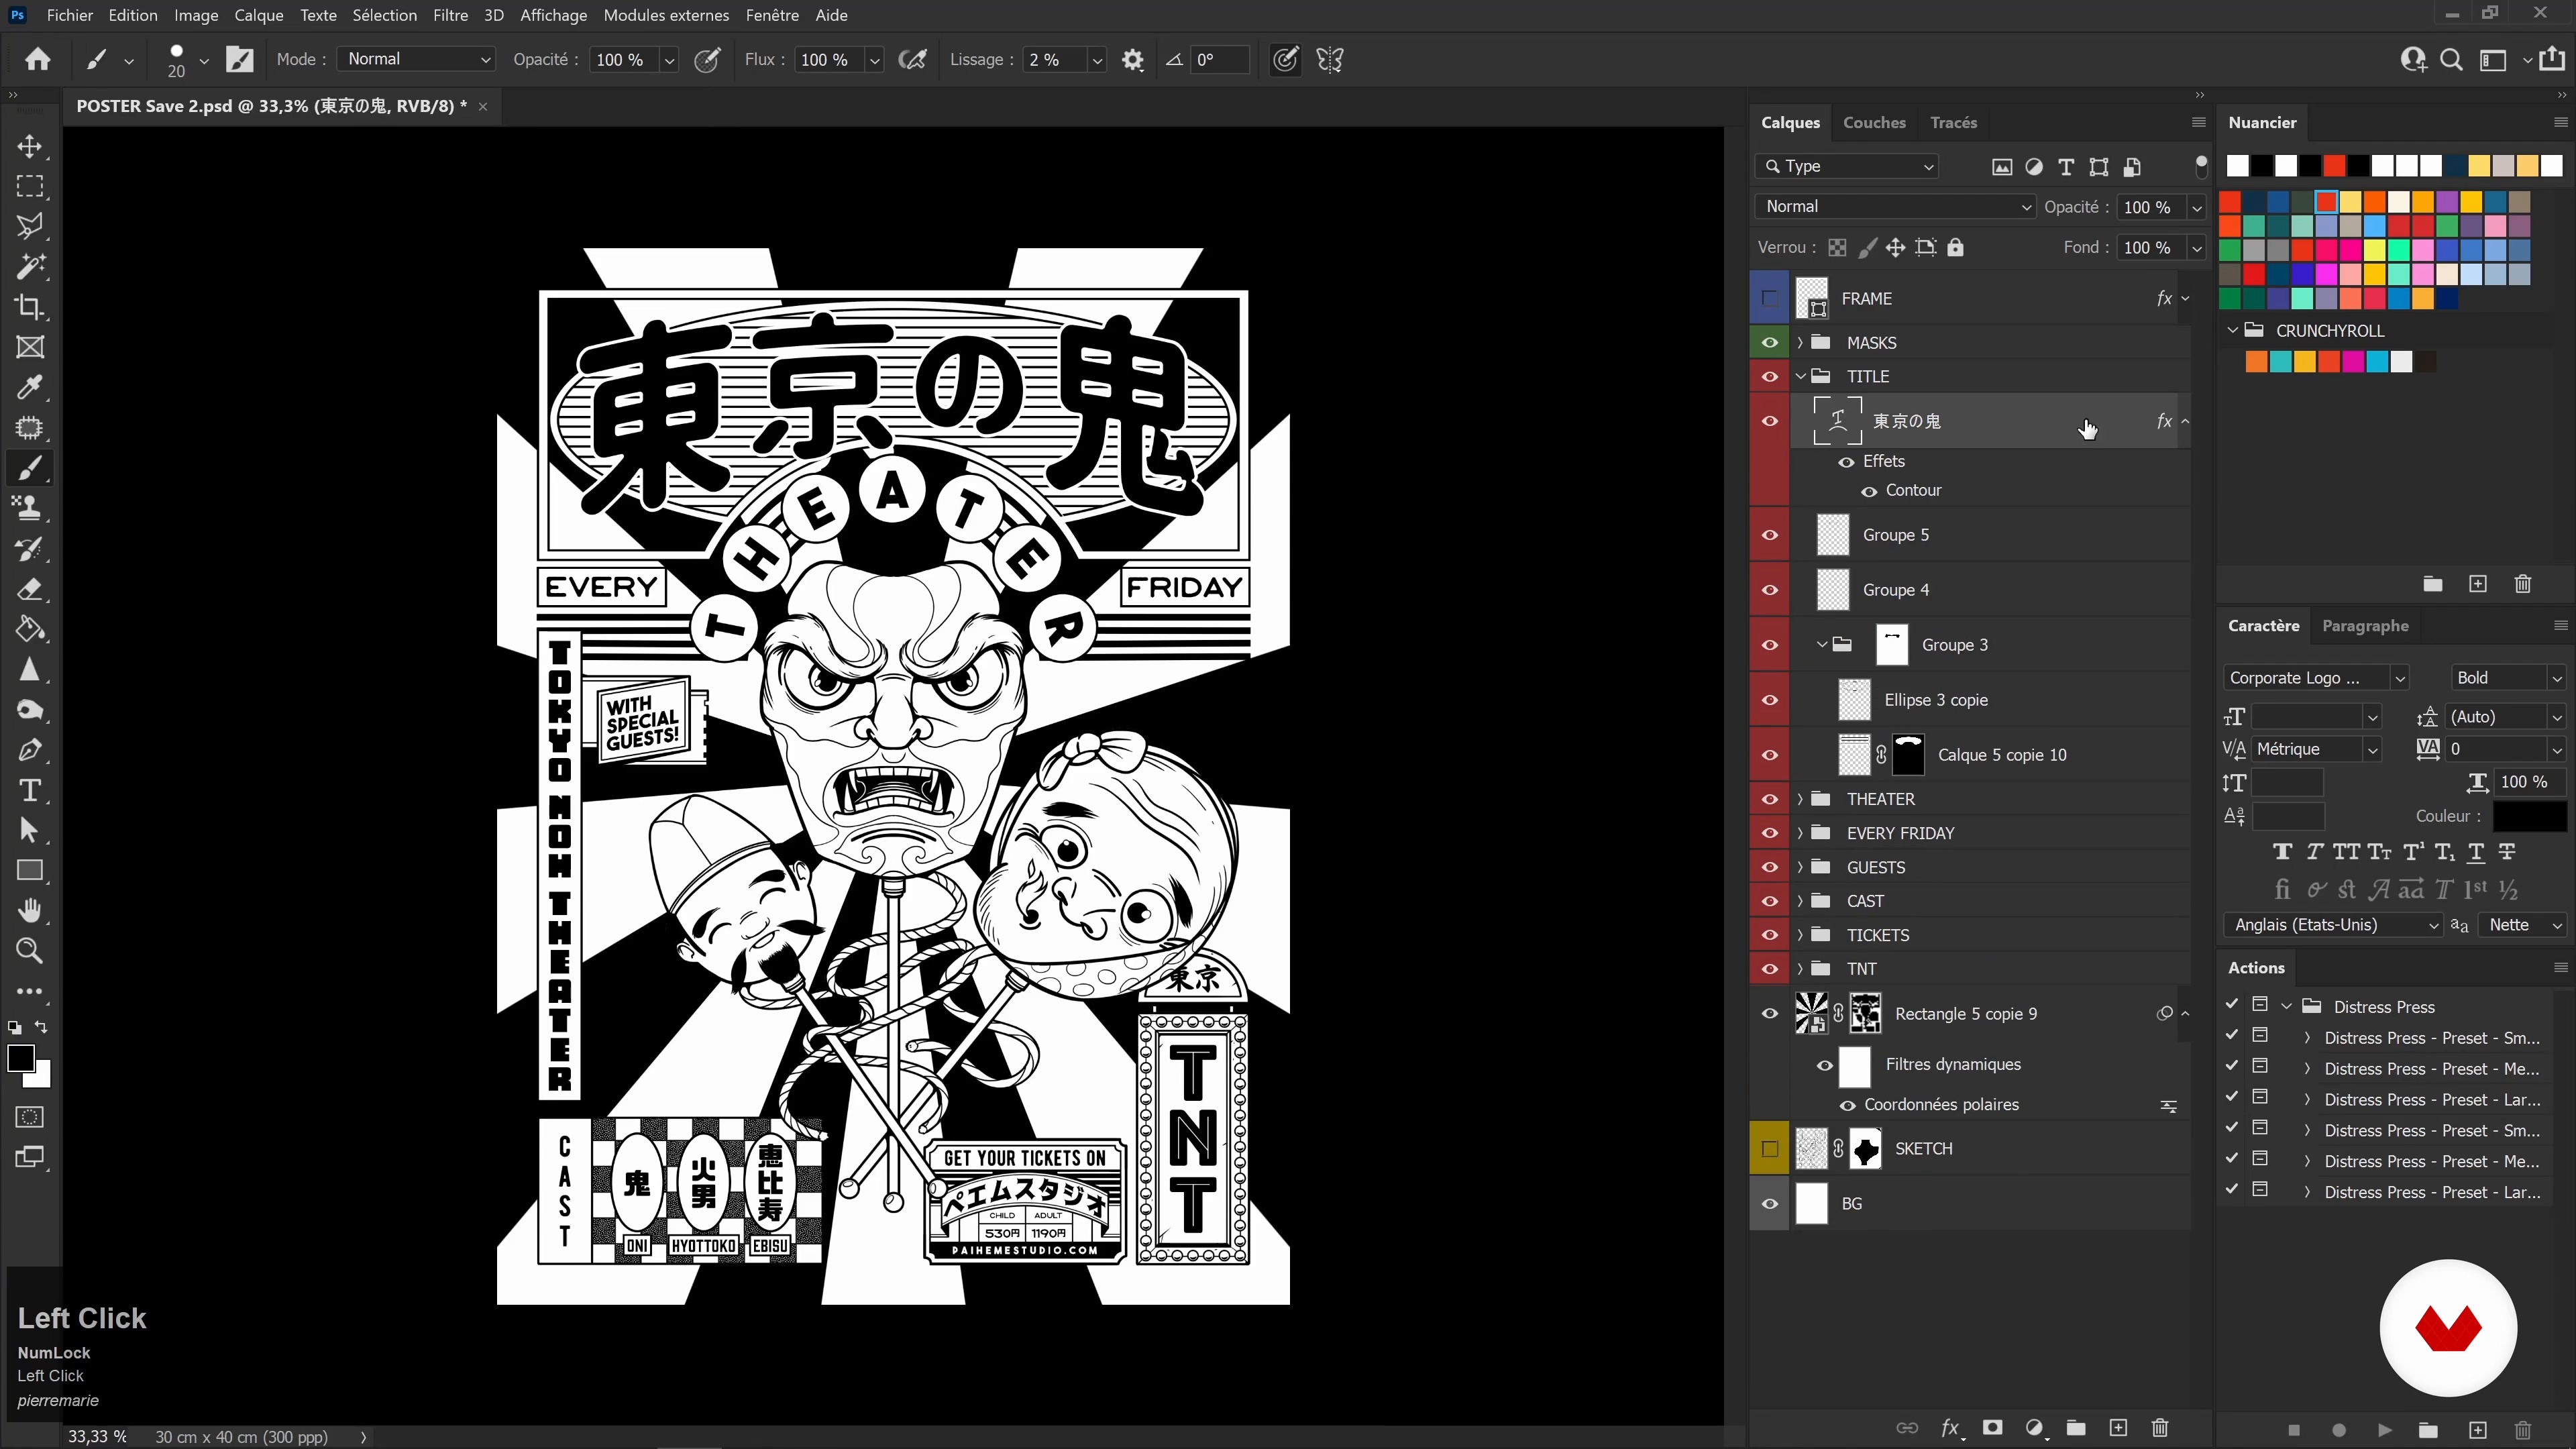Select the Hand tool

click(30, 910)
